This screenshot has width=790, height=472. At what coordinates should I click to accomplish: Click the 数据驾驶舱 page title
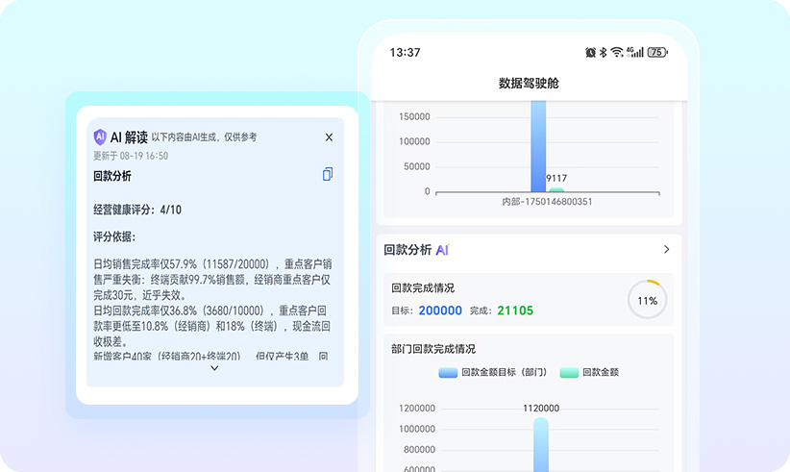tap(529, 83)
